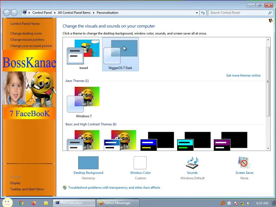Open the address bar history dropdown arrow
Viewport: 276px width, 207px height.
pyautogui.click(x=197, y=13)
